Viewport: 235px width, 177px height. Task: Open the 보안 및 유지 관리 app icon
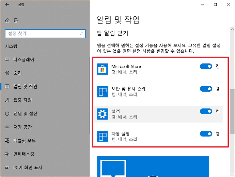click(x=102, y=92)
